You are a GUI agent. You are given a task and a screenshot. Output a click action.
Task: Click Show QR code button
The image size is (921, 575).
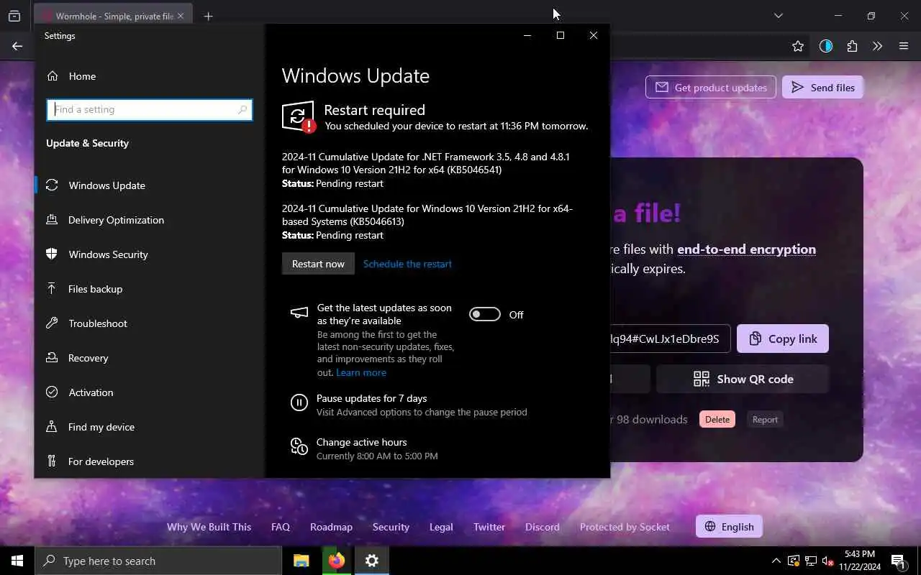click(743, 379)
